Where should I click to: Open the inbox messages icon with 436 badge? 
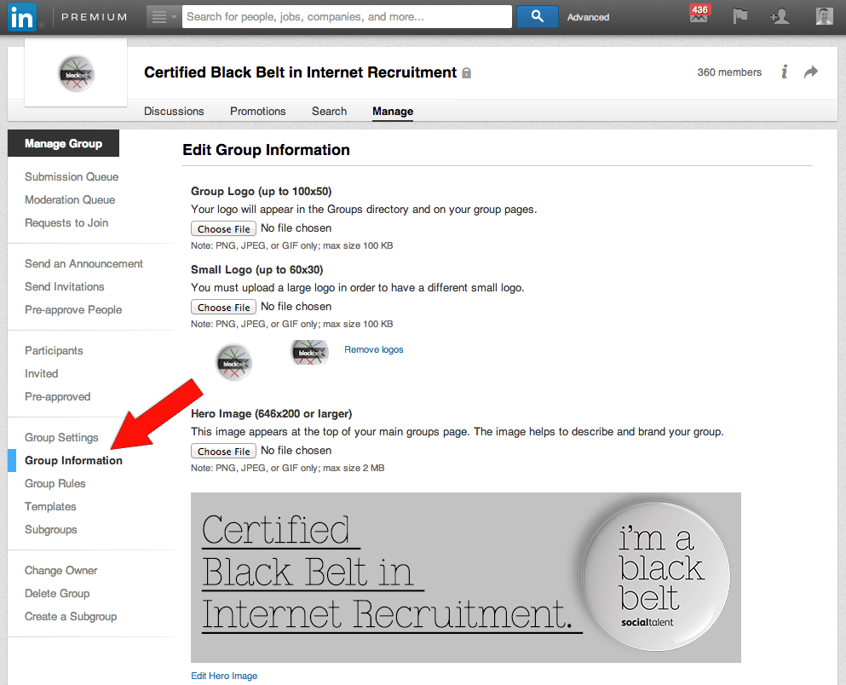(699, 14)
